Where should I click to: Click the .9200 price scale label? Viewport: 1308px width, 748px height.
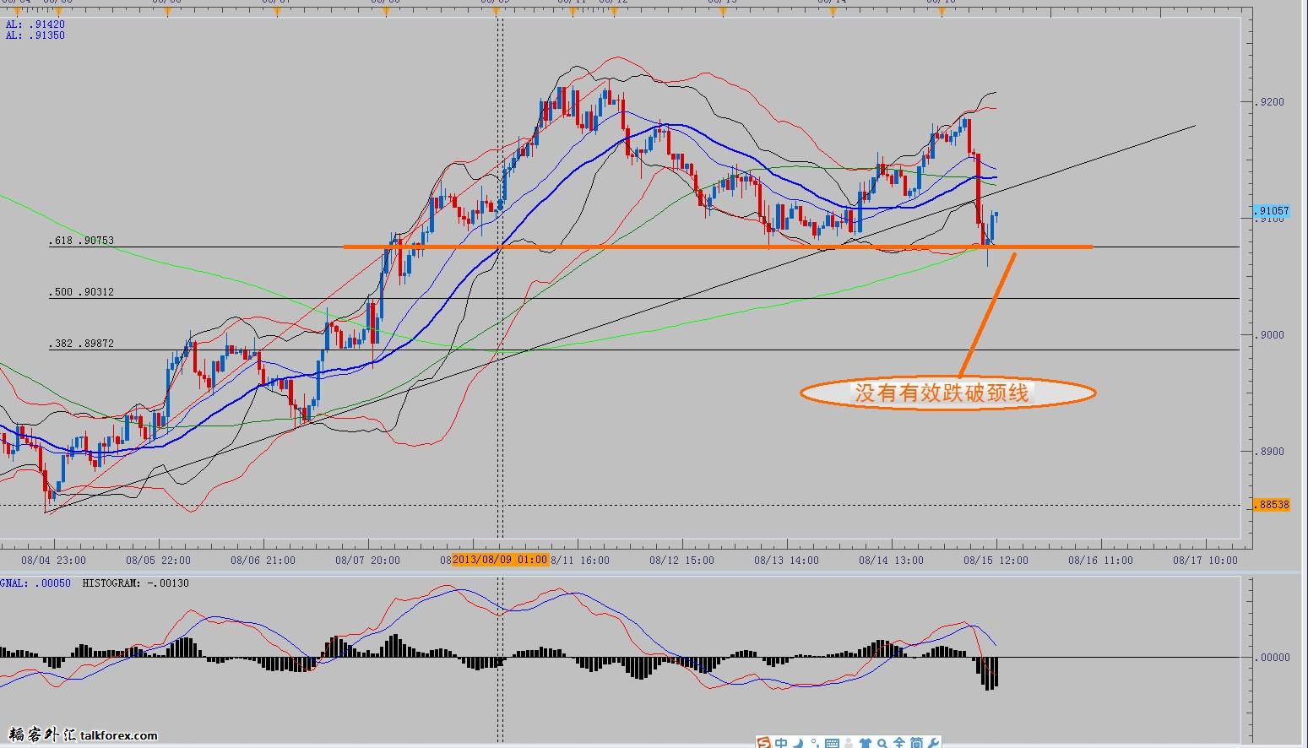(x=1271, y=102)
